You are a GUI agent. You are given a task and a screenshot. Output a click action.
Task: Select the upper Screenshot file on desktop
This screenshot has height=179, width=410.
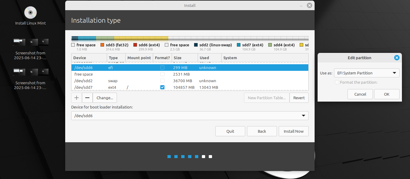[31, 49]
